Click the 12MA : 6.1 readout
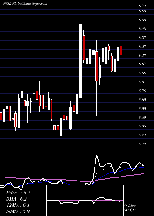This screenshot has width=154, height=216. 18,205
